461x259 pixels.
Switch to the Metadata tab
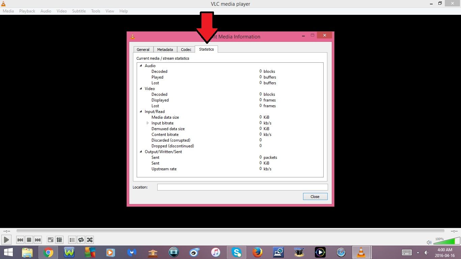165,49
